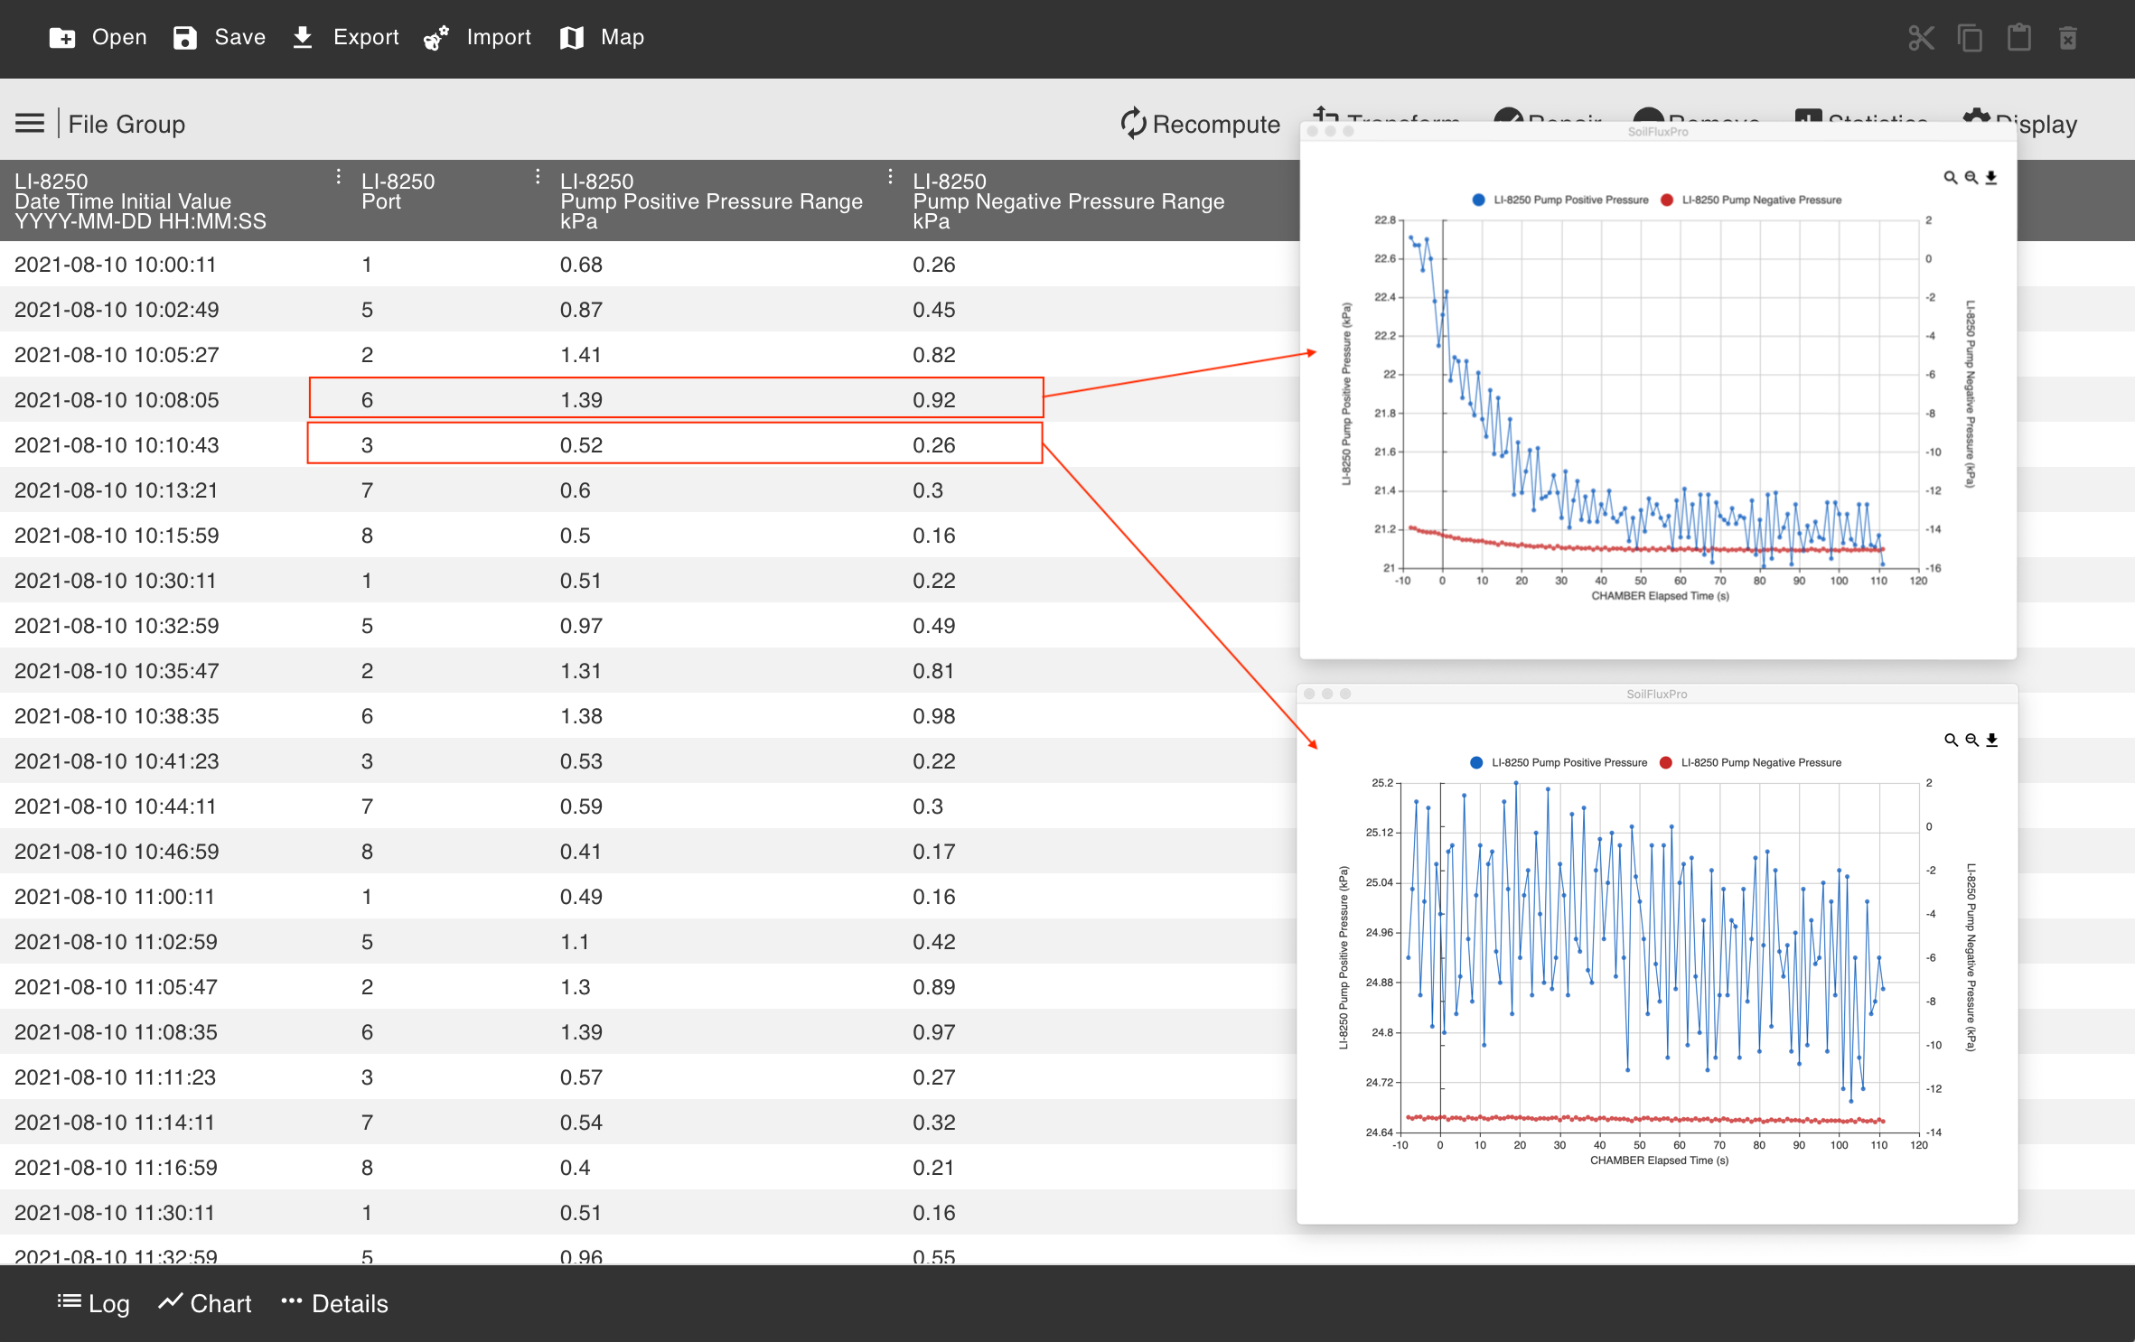Select the row dated 2021-08-10 10:44:11

(650, 806)
